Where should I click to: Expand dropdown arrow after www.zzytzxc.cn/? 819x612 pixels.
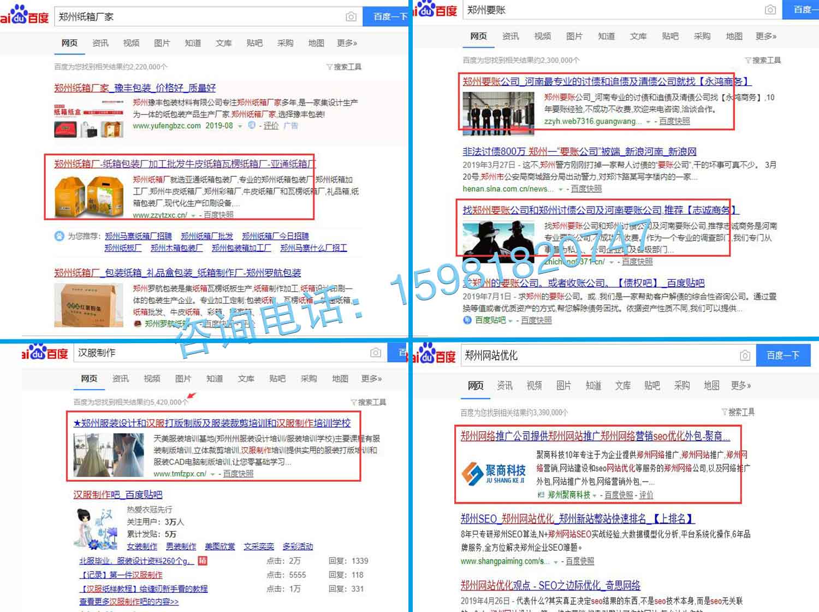(193, 215)
